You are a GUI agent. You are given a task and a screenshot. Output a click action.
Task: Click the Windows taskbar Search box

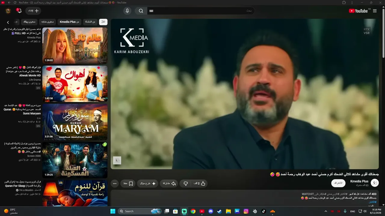pos(140,211)
